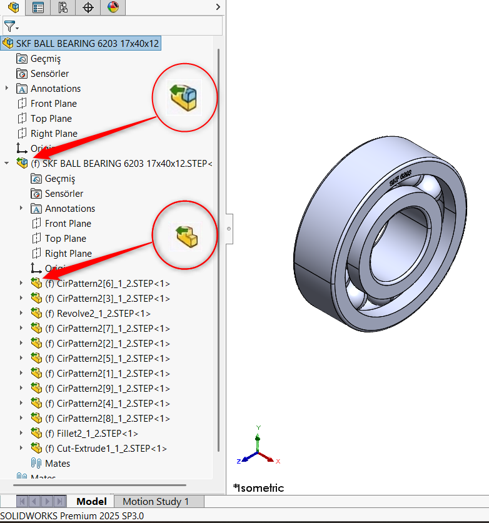Click CirPattern2[5]_1_2.STEP part icon
Viewport: 489px width, 523px height.
36,358
